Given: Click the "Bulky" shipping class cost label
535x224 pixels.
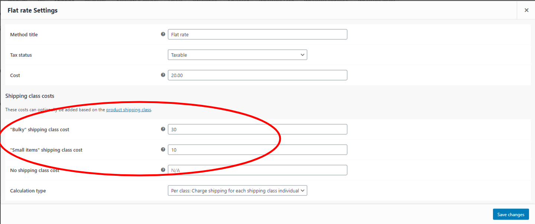Looking at the screenshot, I should tap(39, 129).
